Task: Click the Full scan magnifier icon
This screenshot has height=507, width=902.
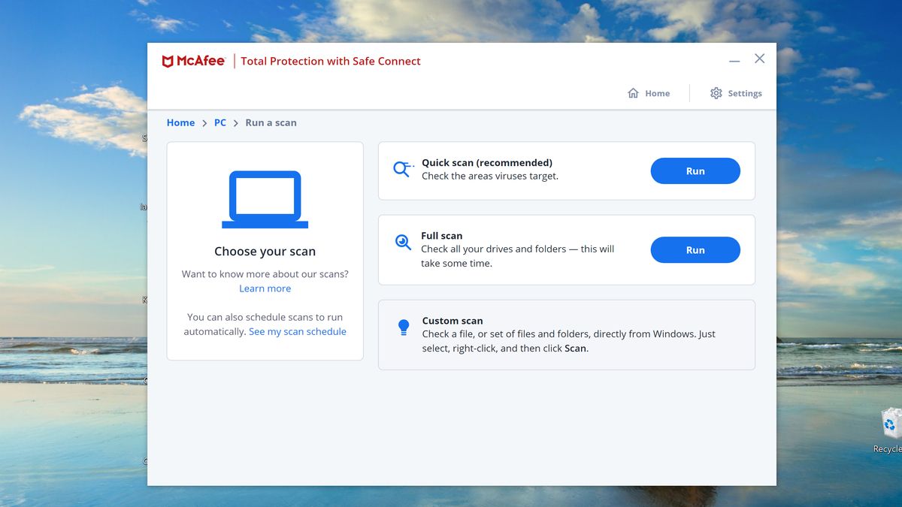Action: pos(402,242)
